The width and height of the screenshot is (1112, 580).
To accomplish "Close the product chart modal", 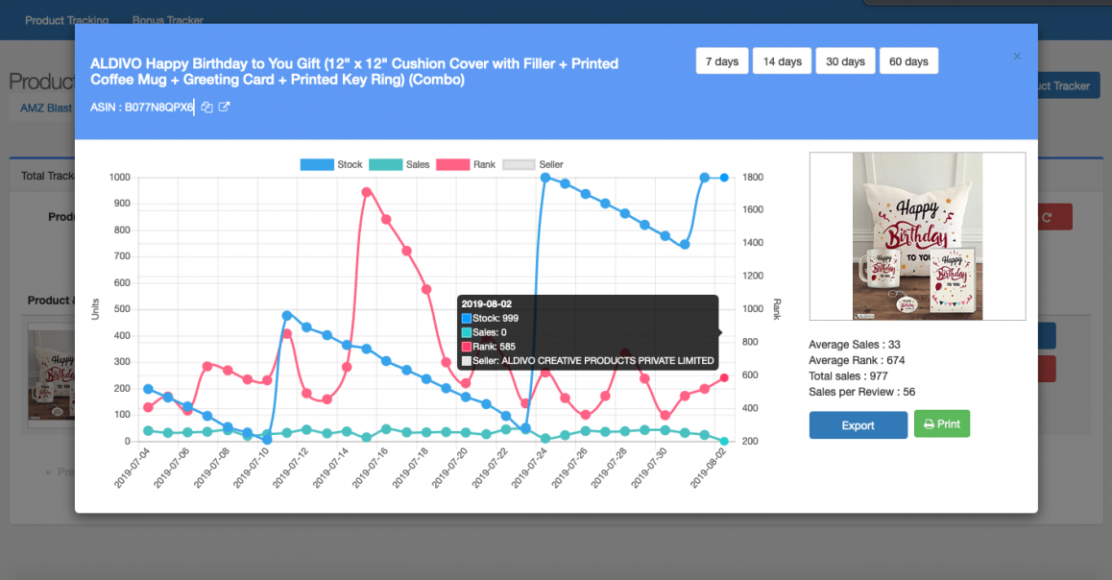I will pyautogui.click(x=1017, y=56).
